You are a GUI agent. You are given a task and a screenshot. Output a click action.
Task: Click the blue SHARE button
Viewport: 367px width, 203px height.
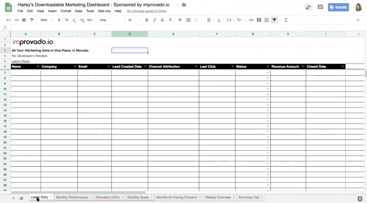click(338, 7)
